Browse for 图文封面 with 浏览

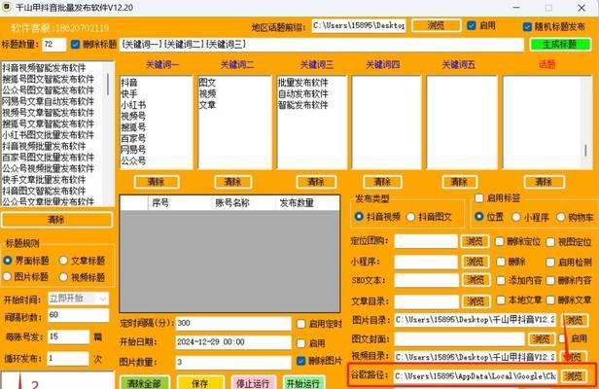coord(542,338)
